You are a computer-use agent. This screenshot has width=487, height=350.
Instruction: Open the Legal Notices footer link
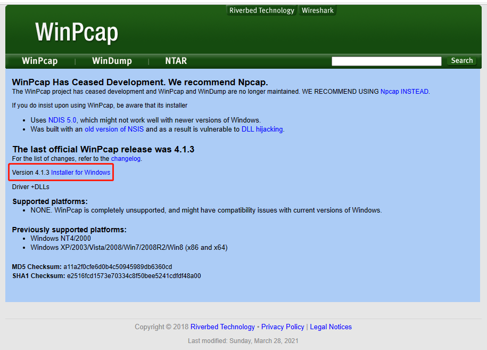(x=331, y=327)
